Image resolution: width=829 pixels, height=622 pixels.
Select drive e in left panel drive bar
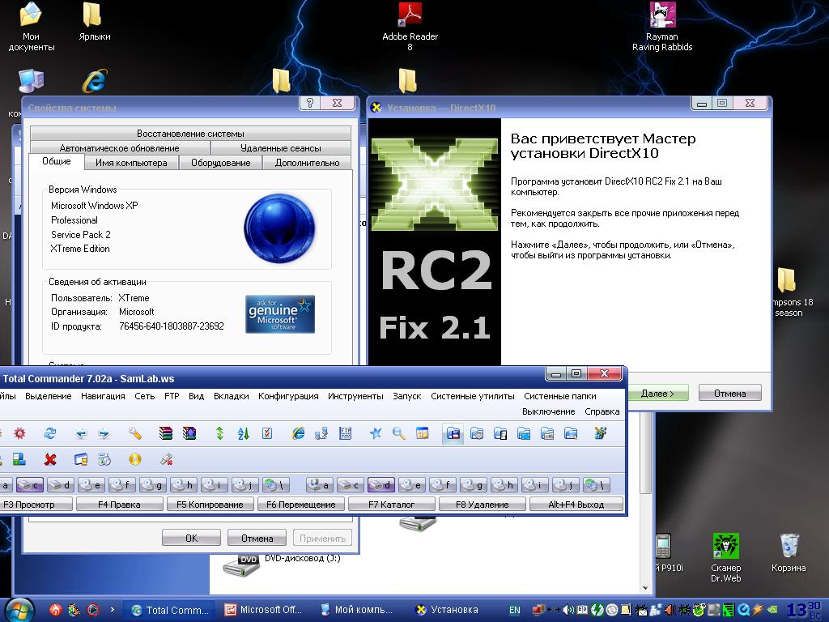click(91, 484)
